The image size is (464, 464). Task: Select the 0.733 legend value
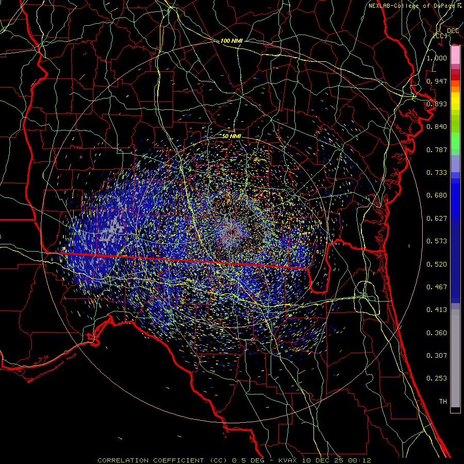[437, 173]
